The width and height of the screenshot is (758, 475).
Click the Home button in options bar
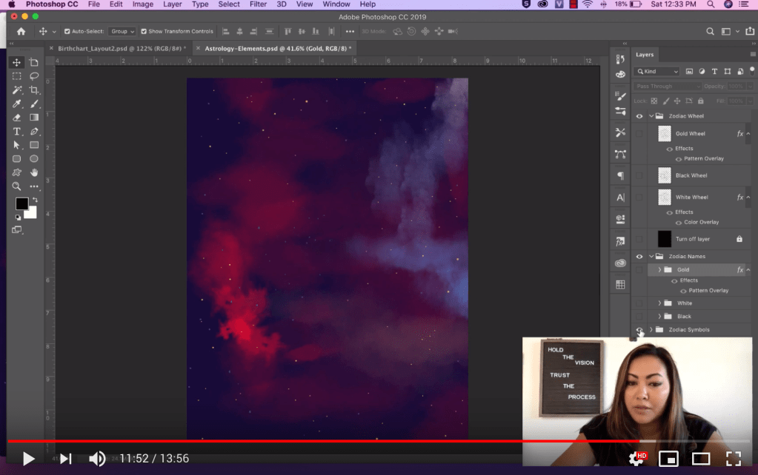[x=21, y=32]
